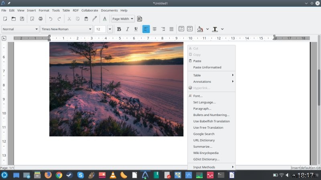321x180 pixels.
Task: Click the Undo arrow icon
Action: pyautogui.click(x=51, y=19)
